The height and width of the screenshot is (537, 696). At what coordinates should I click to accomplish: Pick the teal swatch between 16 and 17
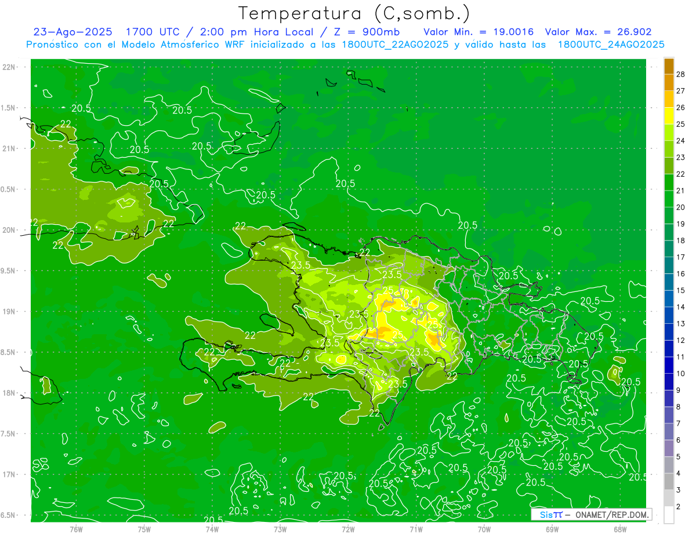coord(669,265)
